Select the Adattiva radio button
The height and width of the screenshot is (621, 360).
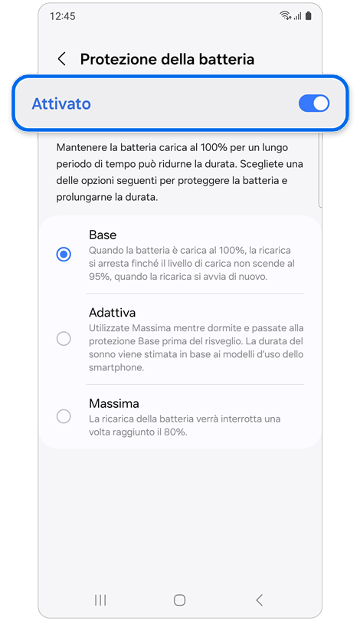64,339
